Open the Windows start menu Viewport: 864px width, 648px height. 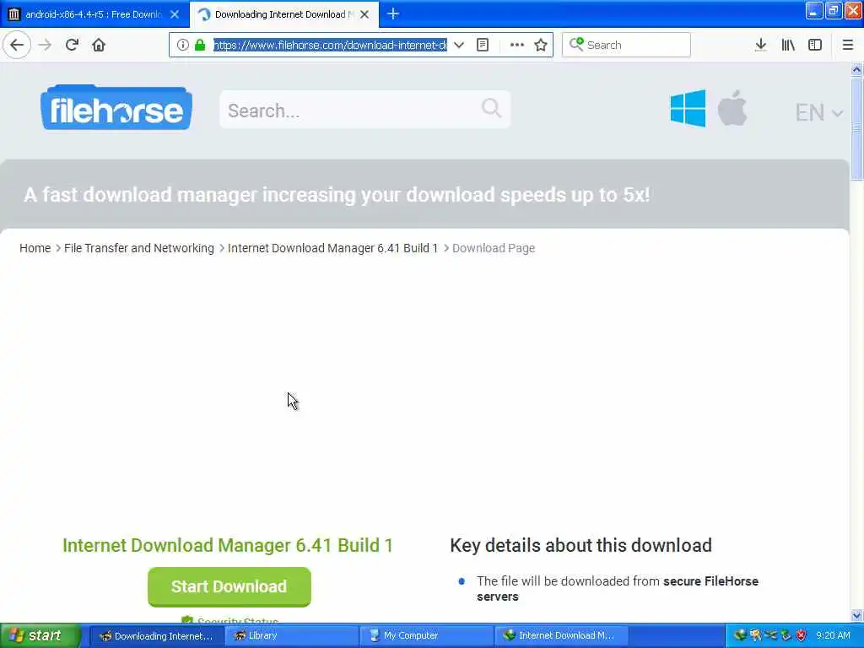point(39,636)
